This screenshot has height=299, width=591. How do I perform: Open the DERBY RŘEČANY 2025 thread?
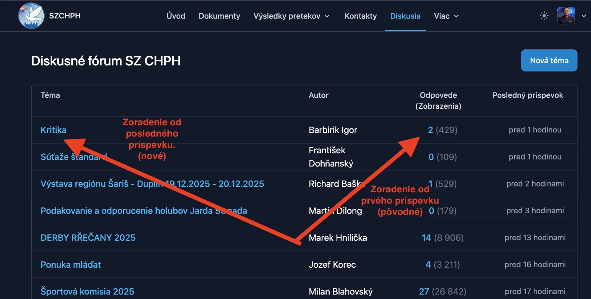point(88,238)
